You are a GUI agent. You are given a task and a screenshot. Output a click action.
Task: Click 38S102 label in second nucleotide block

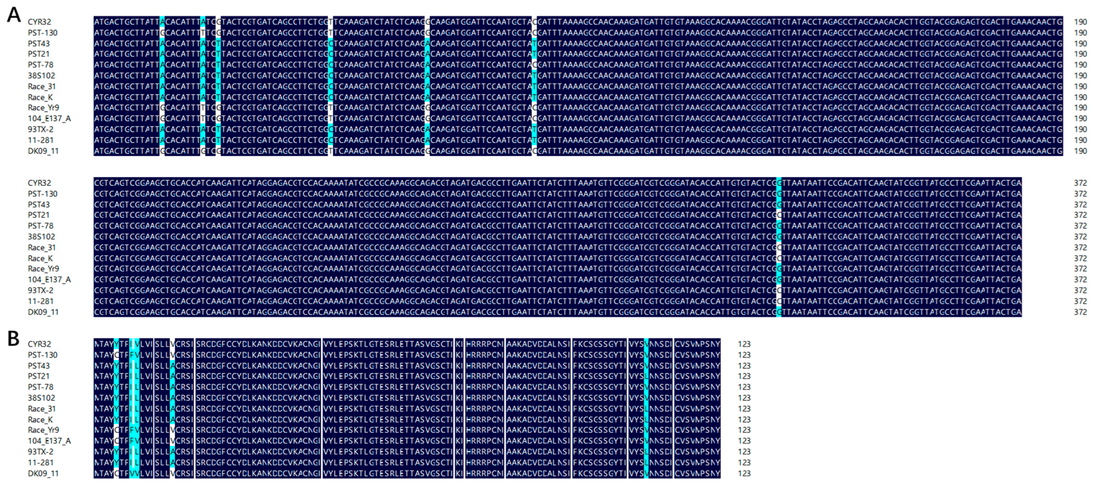(x=41, y=236)
